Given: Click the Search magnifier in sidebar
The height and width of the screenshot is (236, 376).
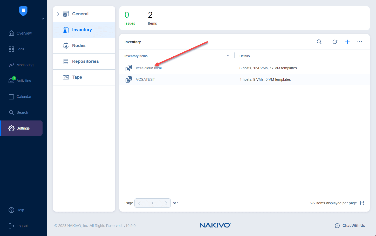Looking at the screenshot, I should point(11,112).
